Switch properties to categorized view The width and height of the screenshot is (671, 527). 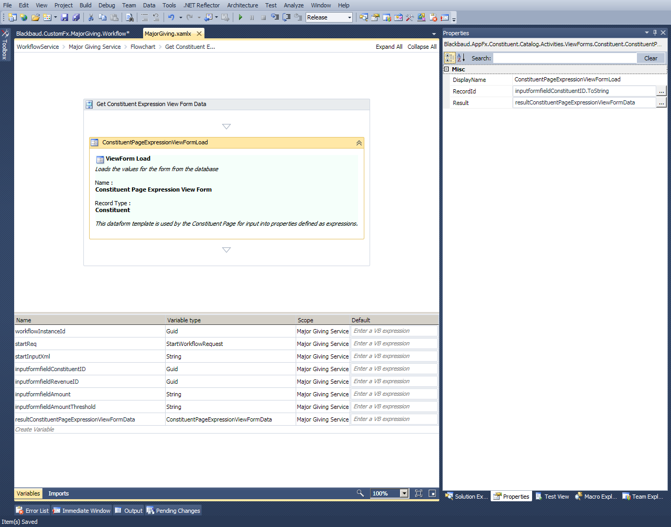click(450, 58)
